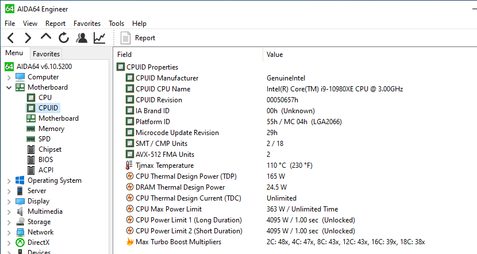477x254 pixels.
Task: Click the DirectX Xbox icon in the tree
Action: click(x=20, y=243)
